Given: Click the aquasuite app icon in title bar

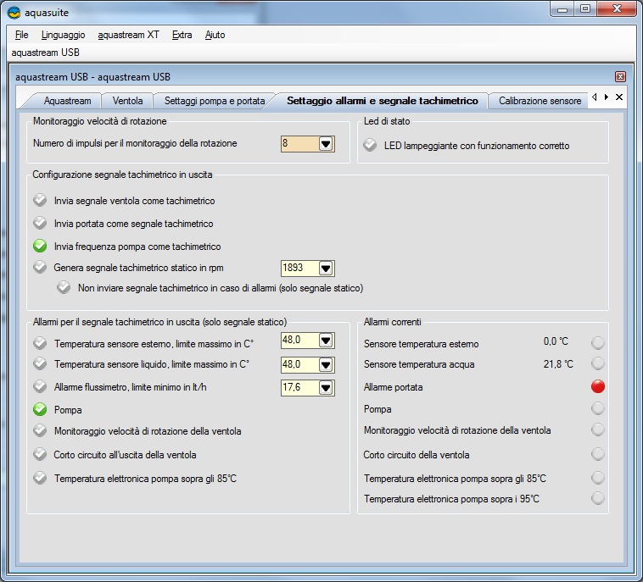Looking at the screenshot, I should tap(14, 11).
